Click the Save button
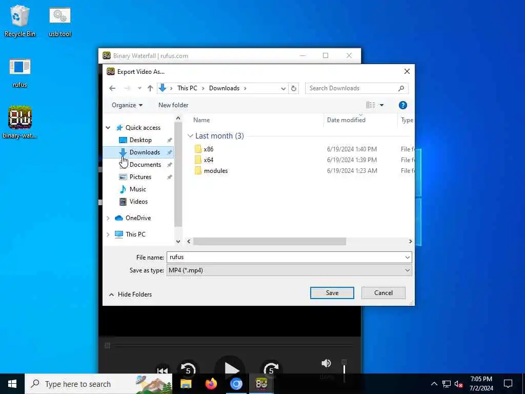The image size is (525, 394). coord(332,293)
